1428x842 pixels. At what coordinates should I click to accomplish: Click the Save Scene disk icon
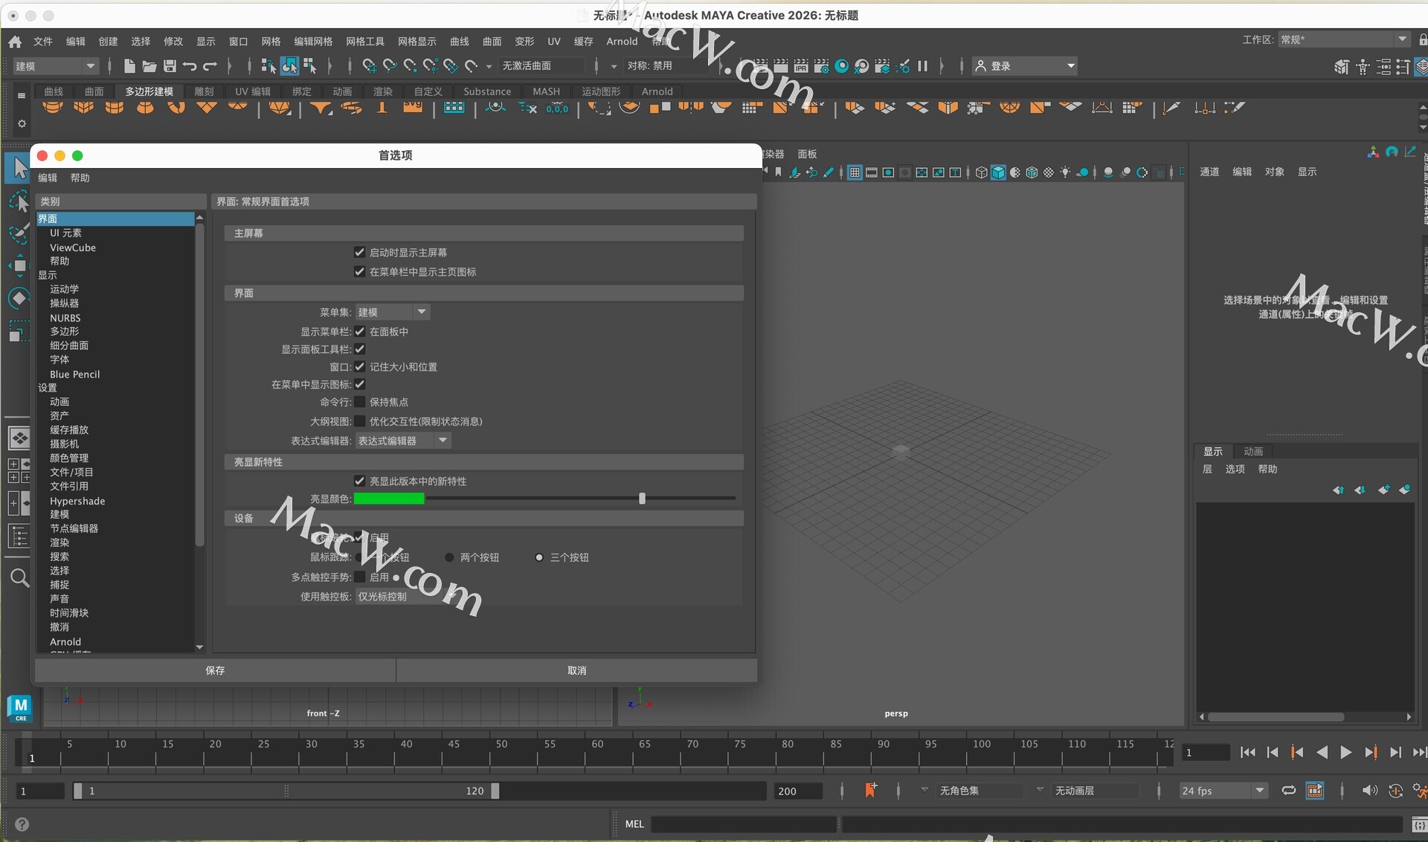coord(170,66)
